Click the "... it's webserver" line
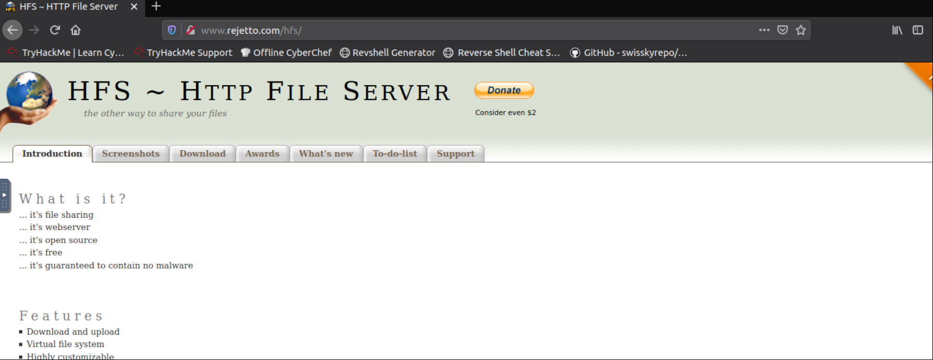The image size is (933, 360). (x=55, y=227)
